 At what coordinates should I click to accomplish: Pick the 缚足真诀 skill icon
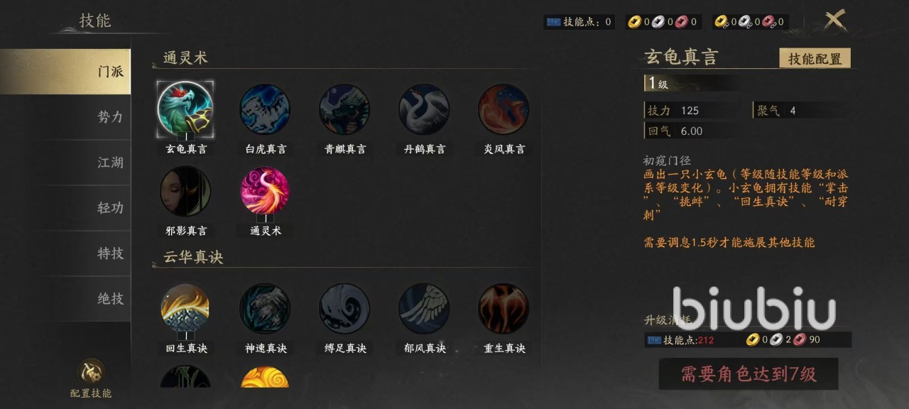[x=344, y=309]
